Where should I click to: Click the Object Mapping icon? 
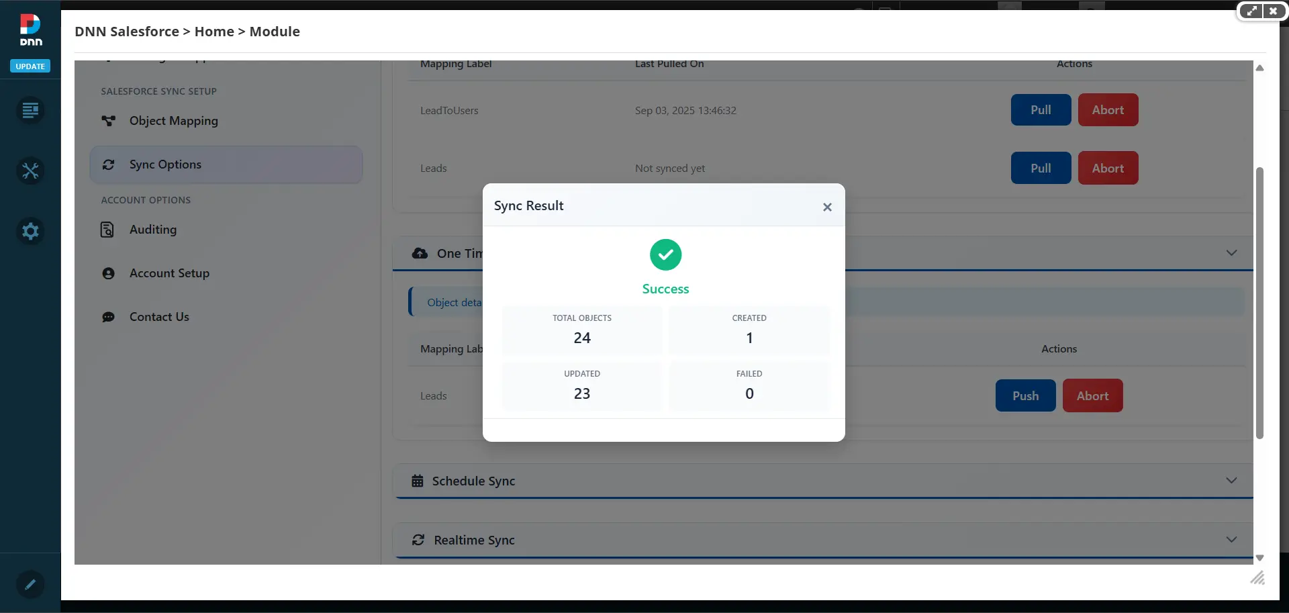pos(108,121)
